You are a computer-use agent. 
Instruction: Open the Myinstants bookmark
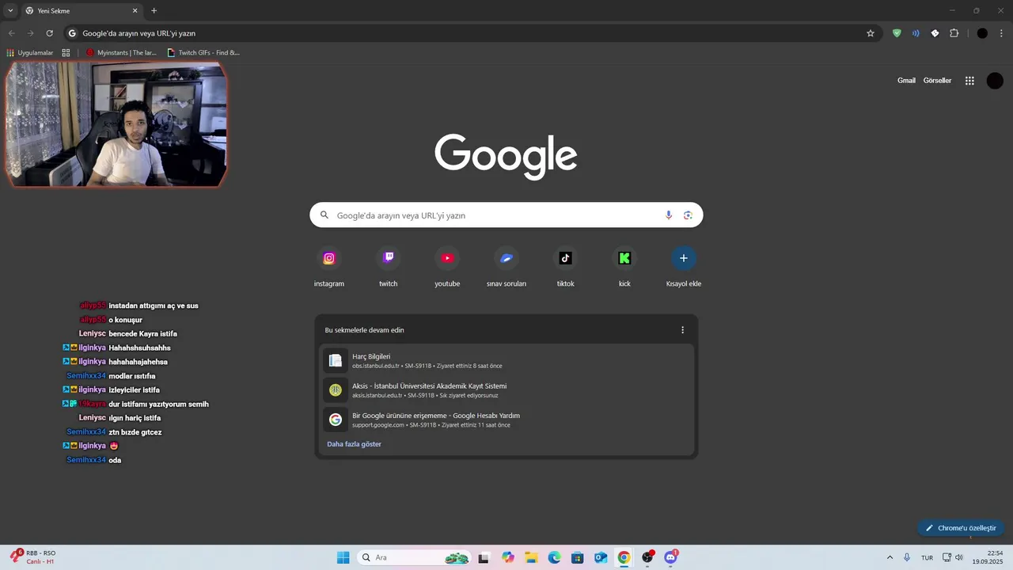click(121, 53)
